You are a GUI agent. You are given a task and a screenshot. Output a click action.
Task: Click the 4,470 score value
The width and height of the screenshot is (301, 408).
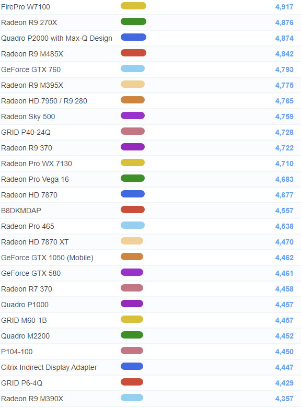tap(284, 242)
